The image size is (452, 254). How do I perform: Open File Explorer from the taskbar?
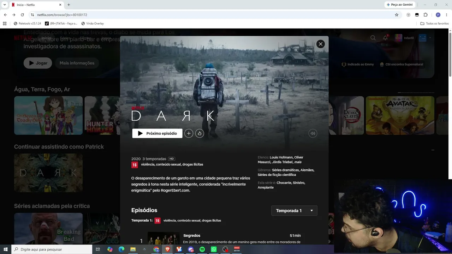pos(133,249)
